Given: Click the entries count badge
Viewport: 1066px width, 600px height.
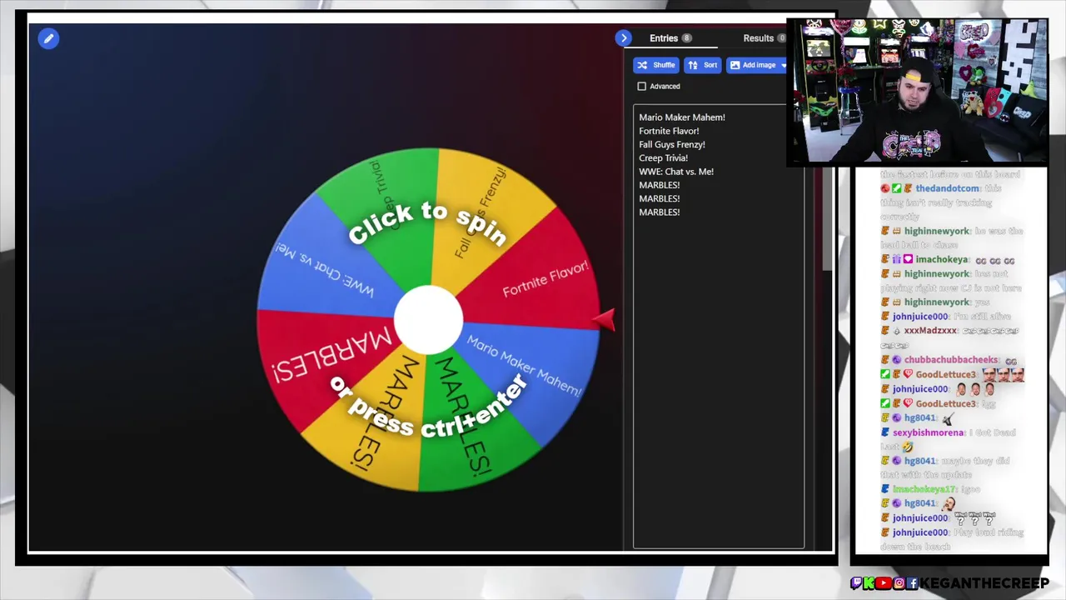Looking at the screenshot, I should click(686, 38).
